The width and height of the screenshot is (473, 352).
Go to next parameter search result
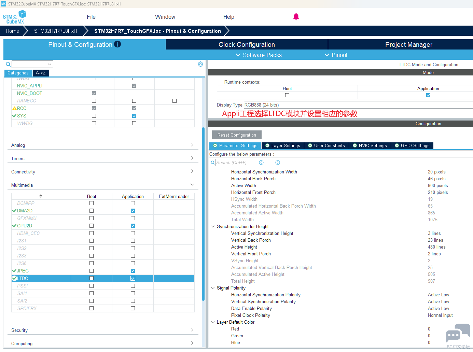tap(278, 163)
